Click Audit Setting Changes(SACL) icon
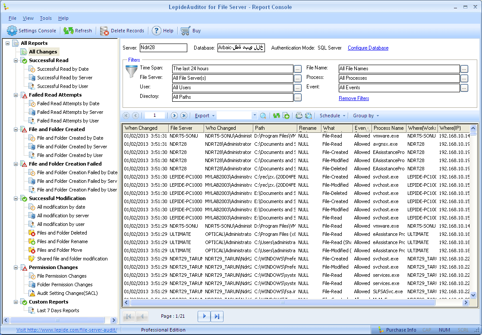The image size is (482, 335). coord(32,293)
